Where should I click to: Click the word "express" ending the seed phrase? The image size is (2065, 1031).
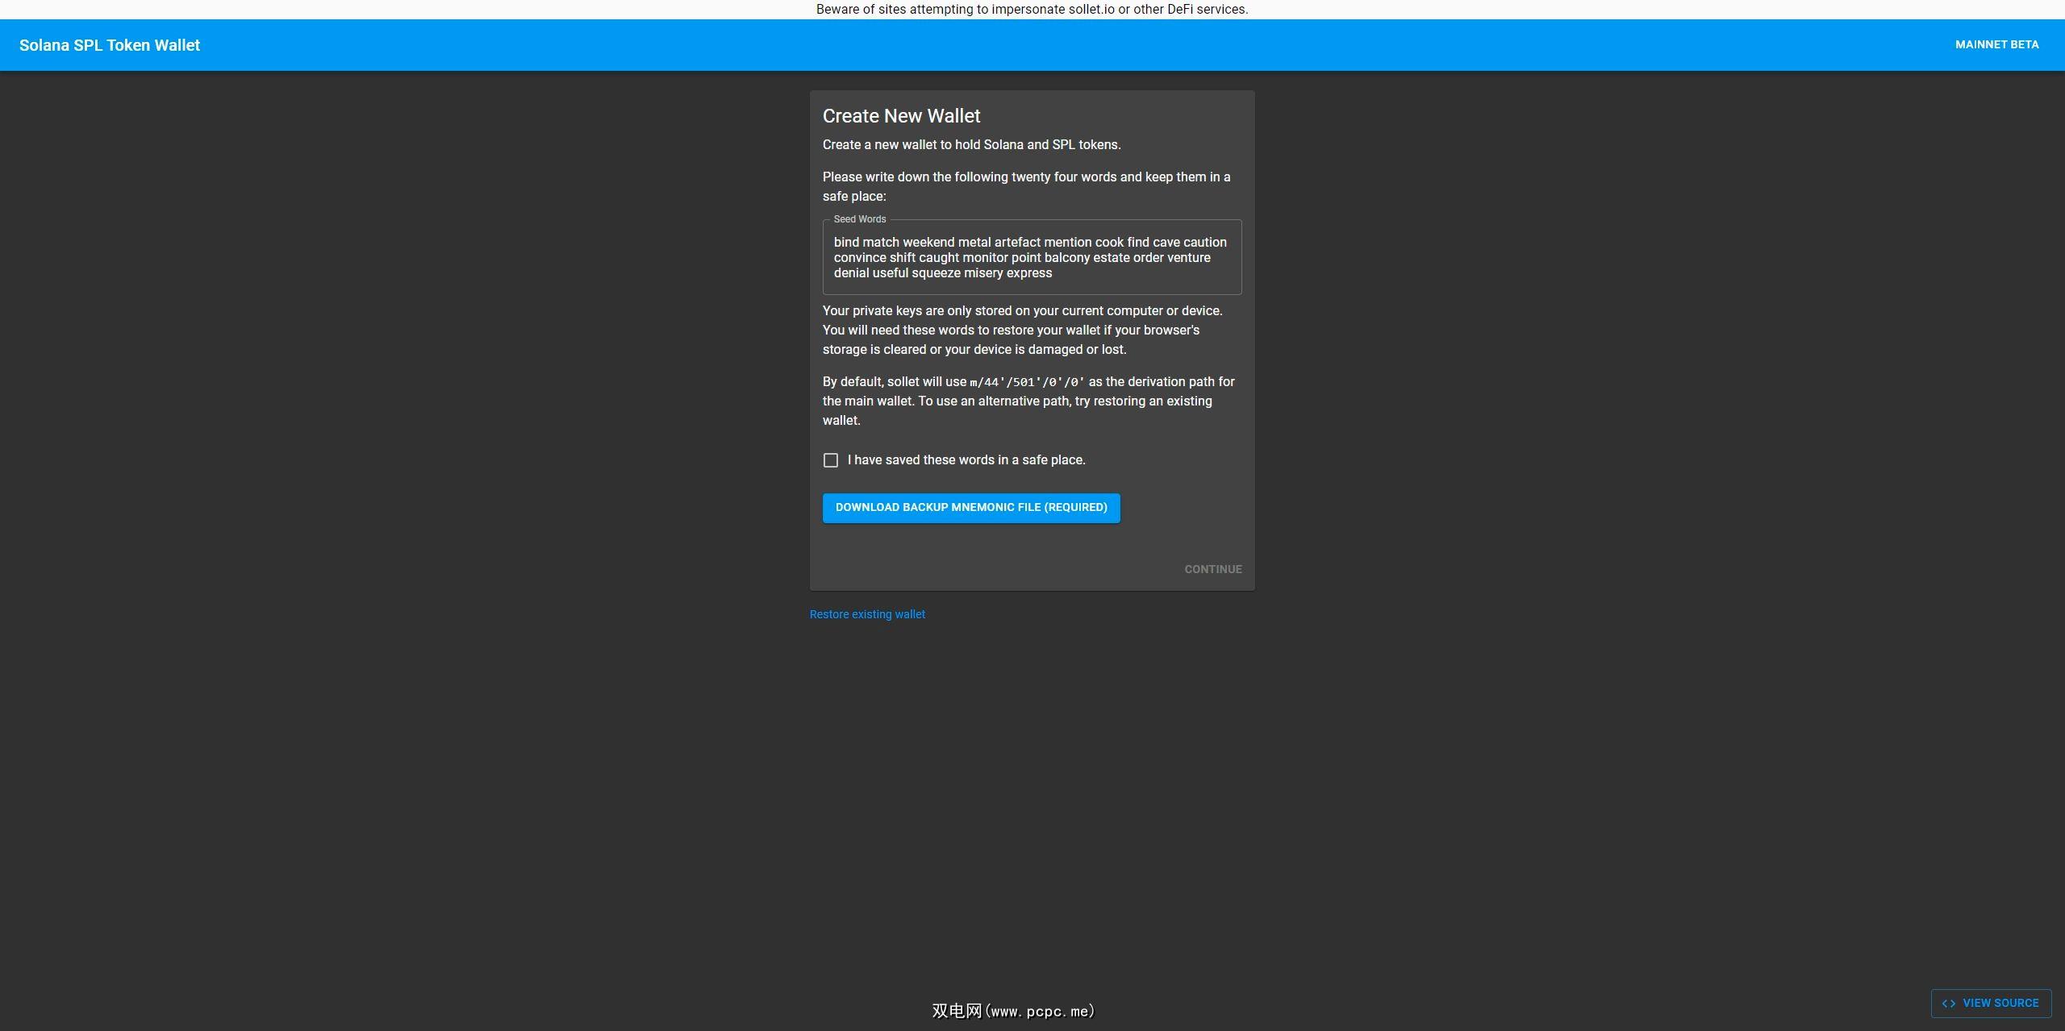coord(1028,273)
